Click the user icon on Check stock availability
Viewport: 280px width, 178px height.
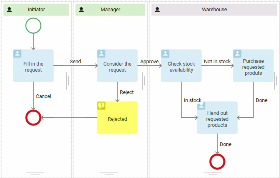click(165, 54)
